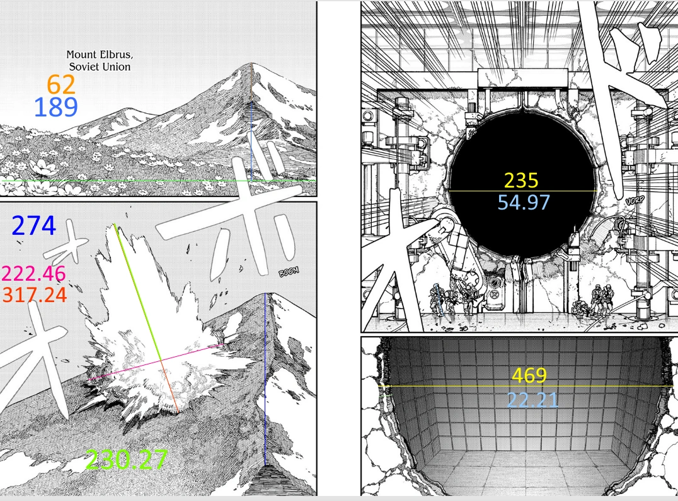Click the 'VORP' sound effect text
Screen dimensions: 678x501
pyautogui.click(x=635, y=201)
